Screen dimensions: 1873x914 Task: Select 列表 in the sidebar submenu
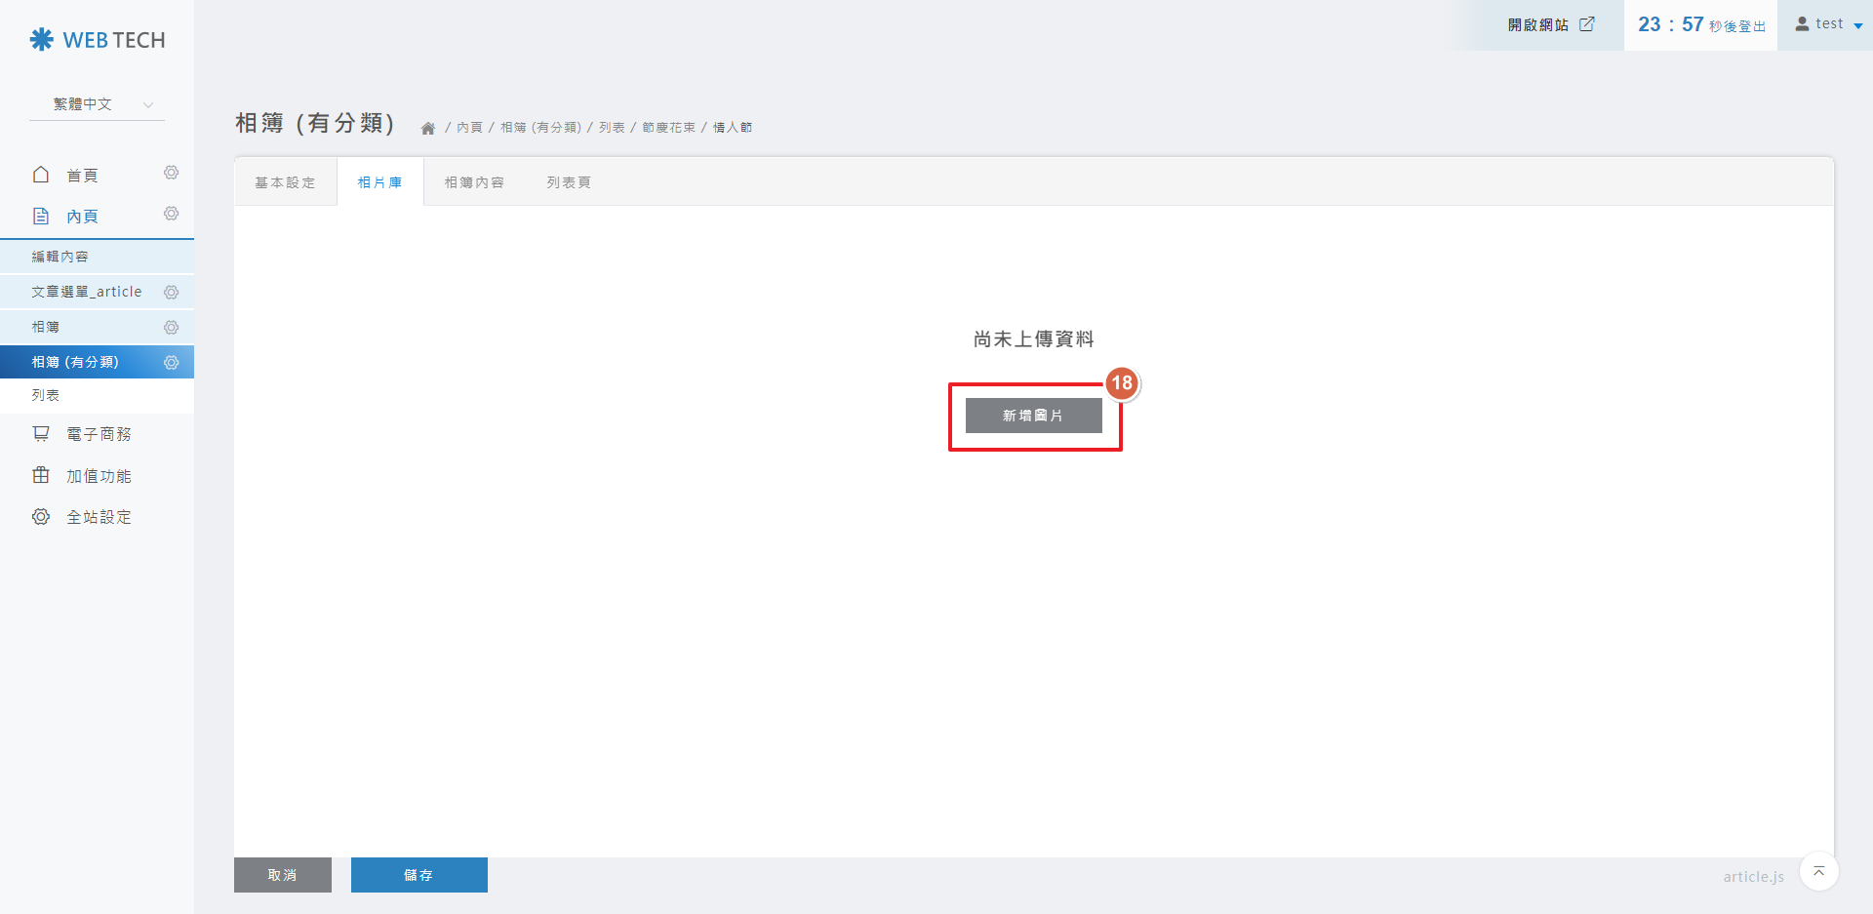[46, 395]
